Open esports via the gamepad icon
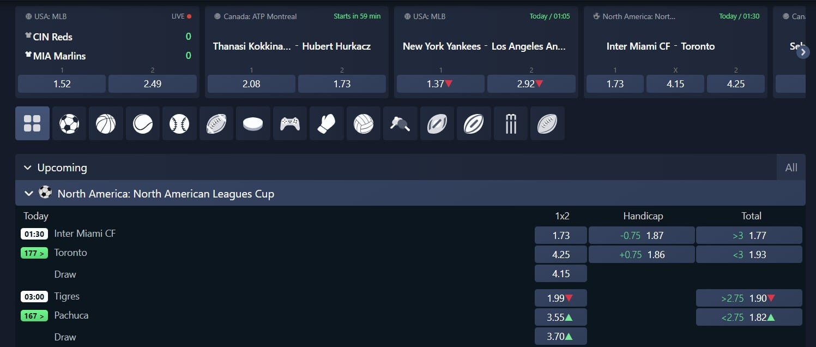The image size is (816, 347). pos(290,123)
